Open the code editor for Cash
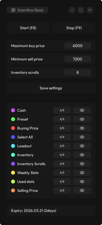This screenshot has height=225, width=102. pos(62,110)
